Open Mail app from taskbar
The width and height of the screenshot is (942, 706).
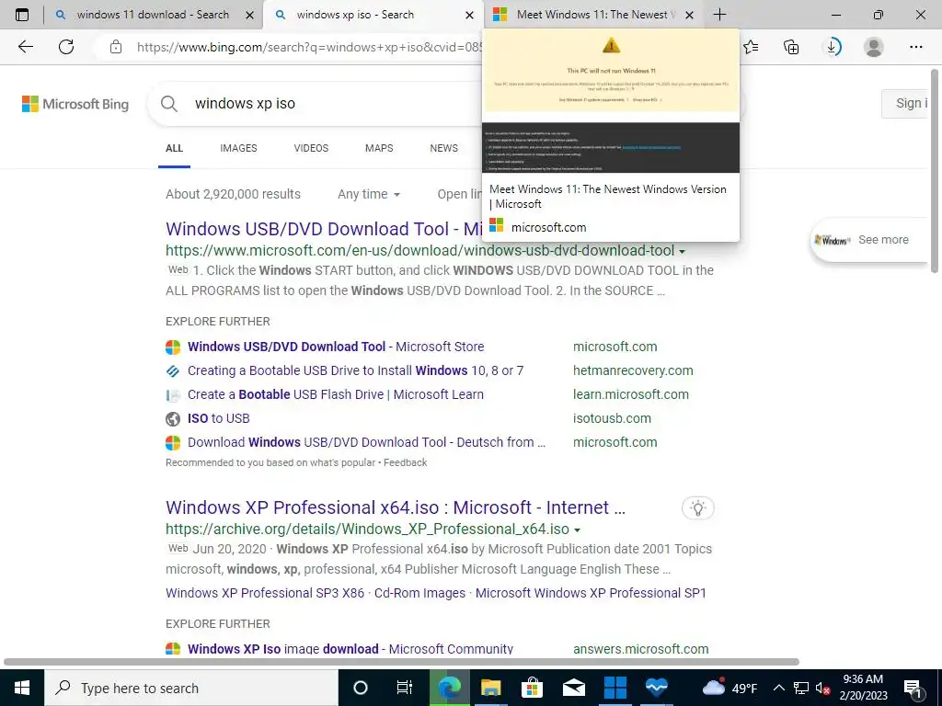click(x=574, y=688)
